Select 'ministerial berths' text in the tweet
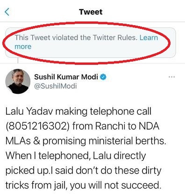Viewport: 185px width, 194px height. tap(127, 141)
